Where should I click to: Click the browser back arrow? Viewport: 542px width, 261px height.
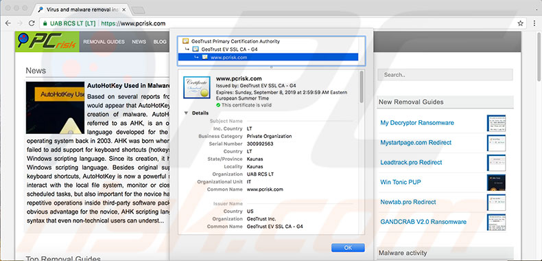click(8, 23)
